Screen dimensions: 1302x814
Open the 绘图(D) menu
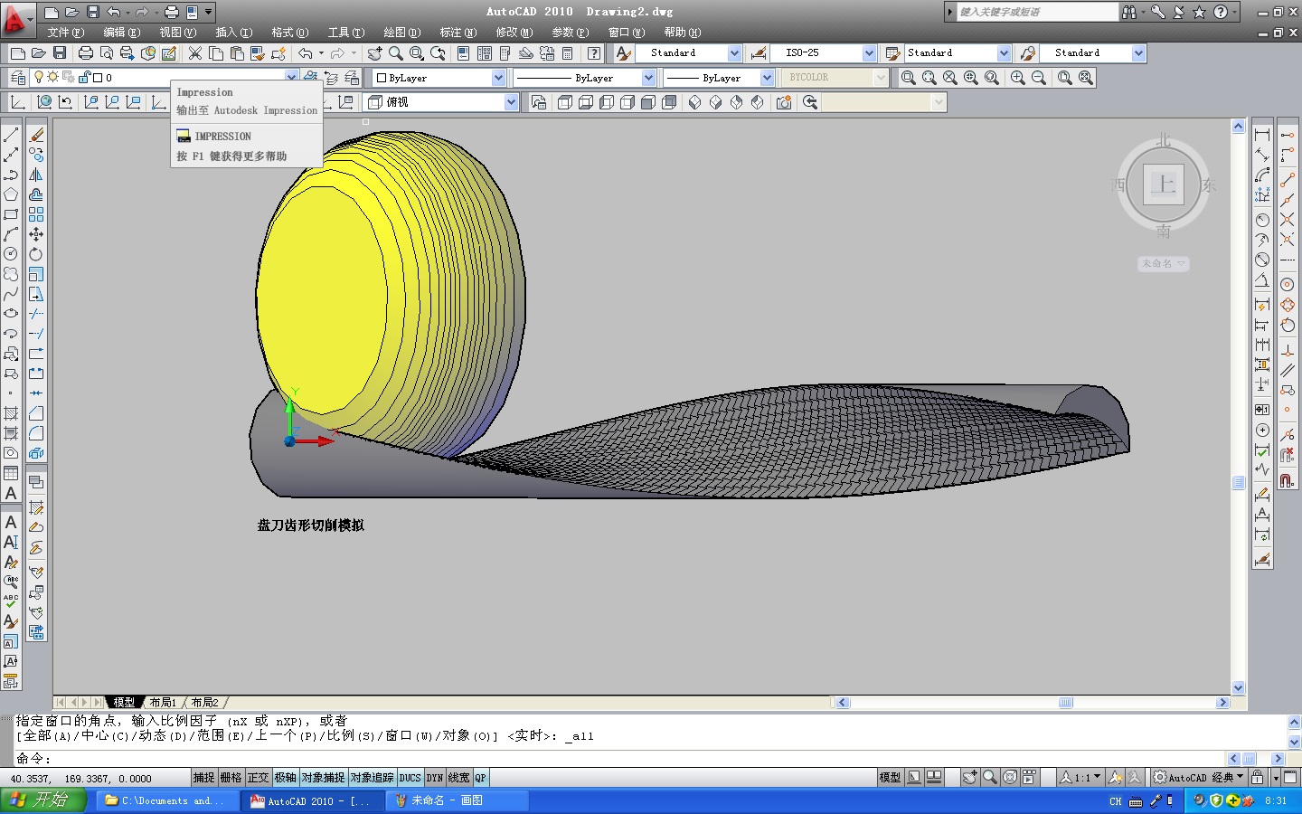pyautogui.click(x=402, y=33)
